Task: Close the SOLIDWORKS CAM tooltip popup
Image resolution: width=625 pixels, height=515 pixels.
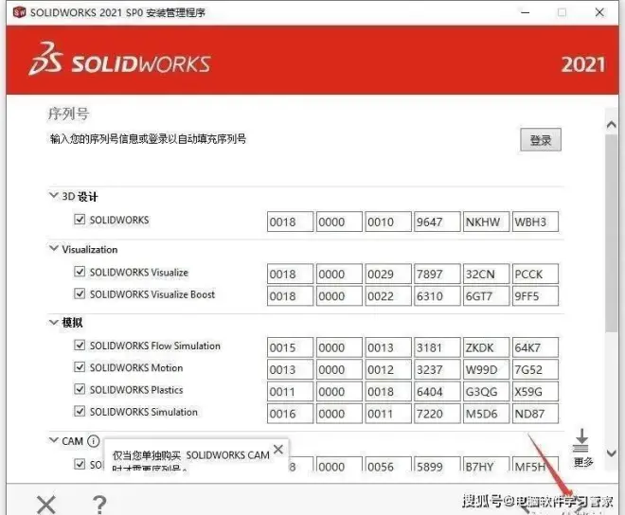Action: [x=278, y=450]
